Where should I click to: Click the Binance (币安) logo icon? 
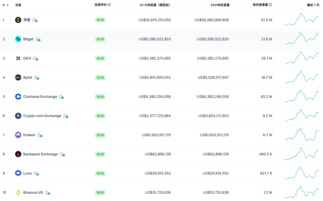[18, 20]
